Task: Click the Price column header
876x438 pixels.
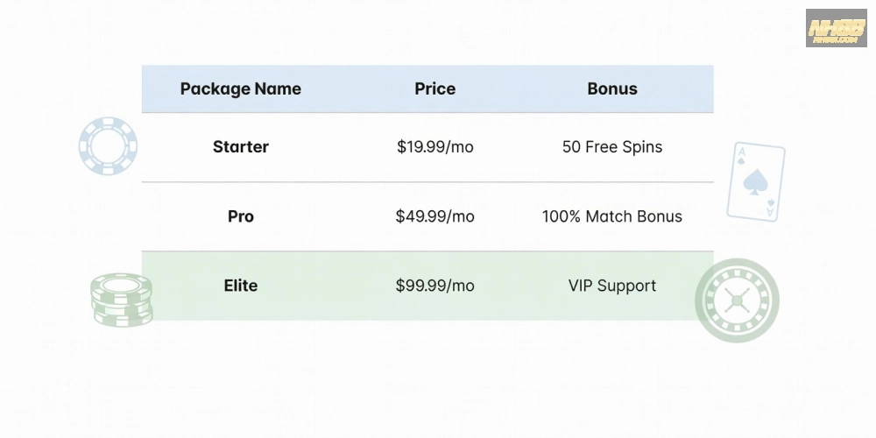Action: (434, 88)
